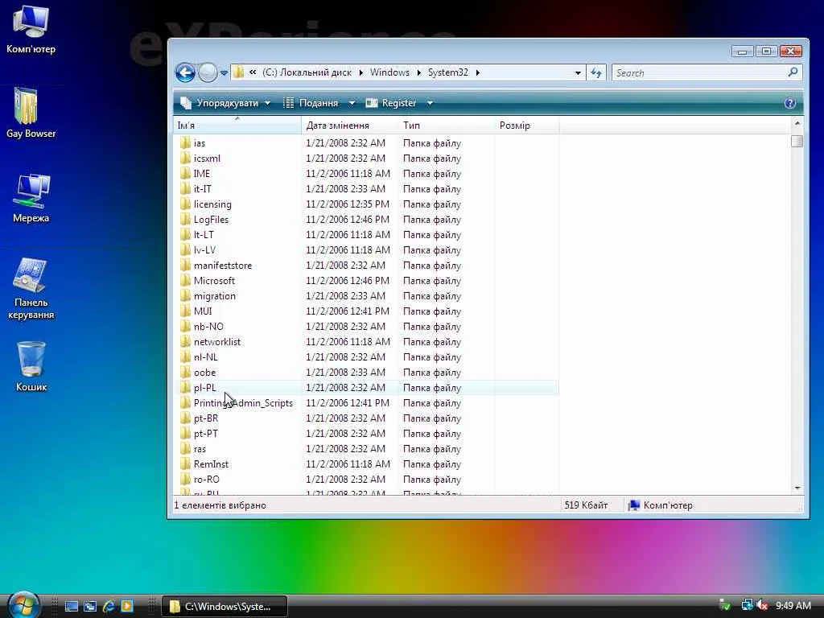Viewport: 824px width, 618px height.
Task: Select the ro-RO folder
Action: click(x=207, y=480)
